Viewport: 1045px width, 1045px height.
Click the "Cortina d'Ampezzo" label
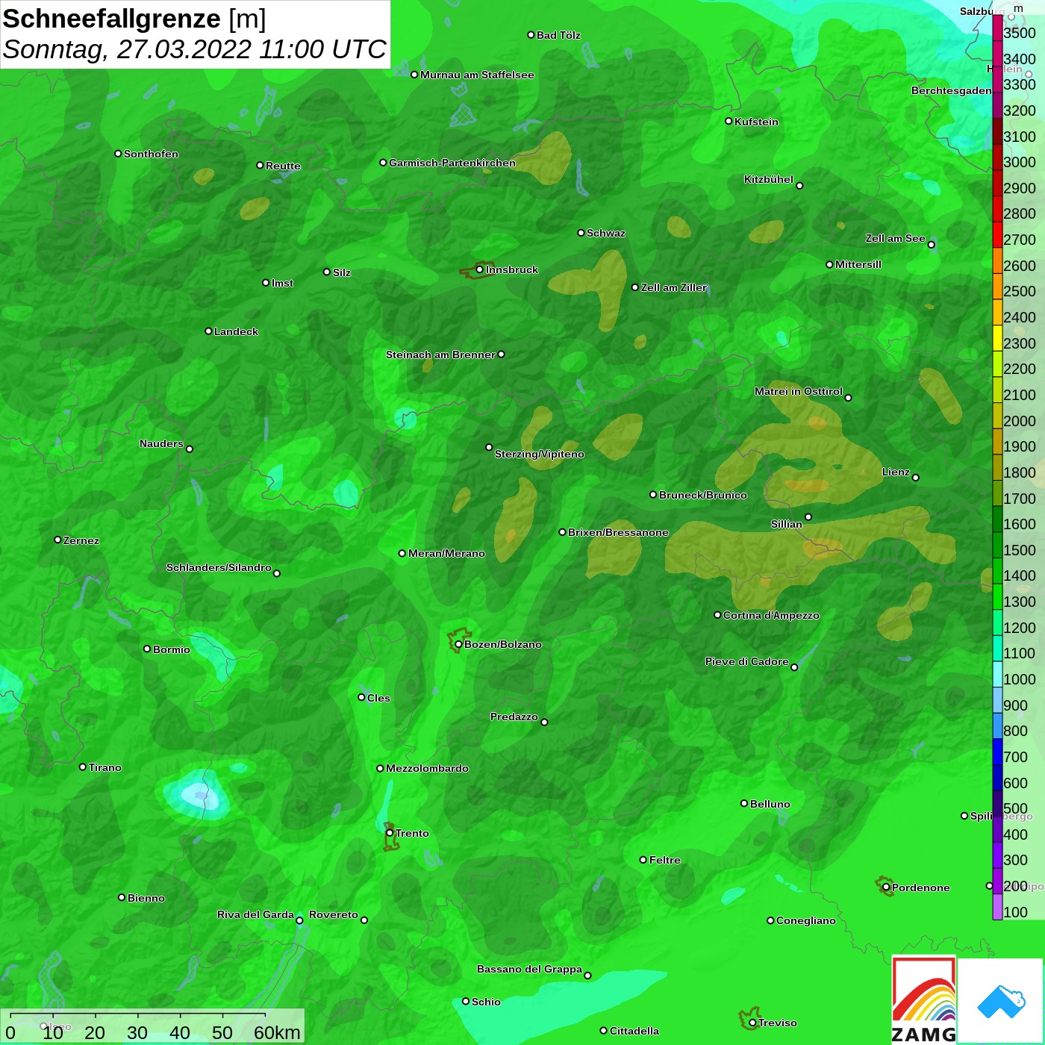click(771, 615)
